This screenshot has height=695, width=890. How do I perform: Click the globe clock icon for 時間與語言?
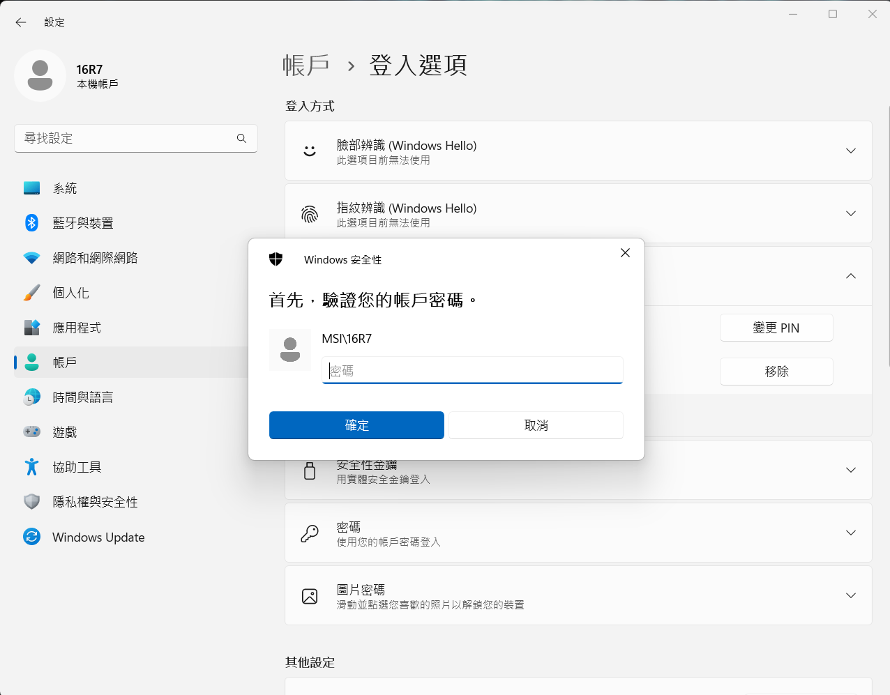pyautogui.click(x=31, y=397)
